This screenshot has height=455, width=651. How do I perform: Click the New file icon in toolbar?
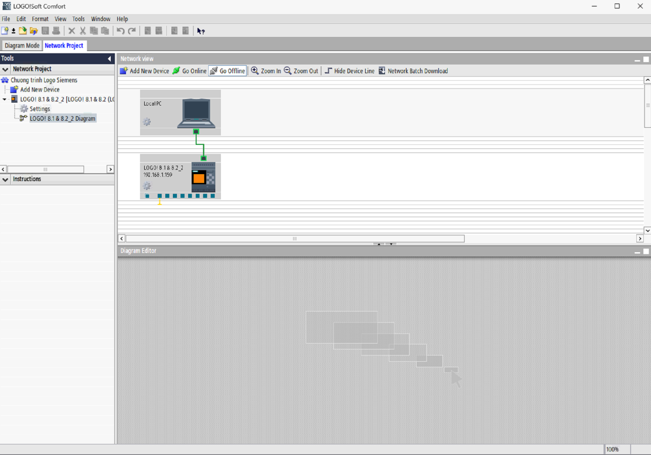tap(5, 31)
